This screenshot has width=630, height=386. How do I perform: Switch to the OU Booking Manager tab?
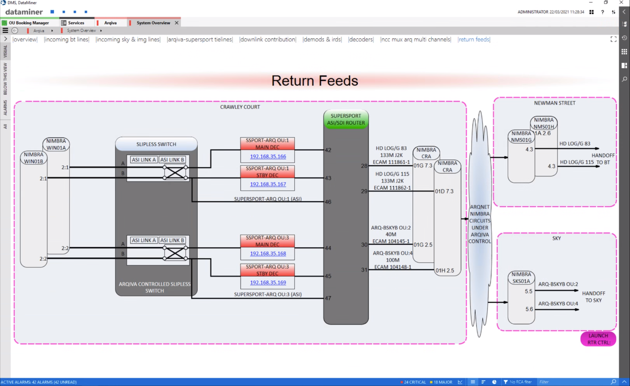29,23
